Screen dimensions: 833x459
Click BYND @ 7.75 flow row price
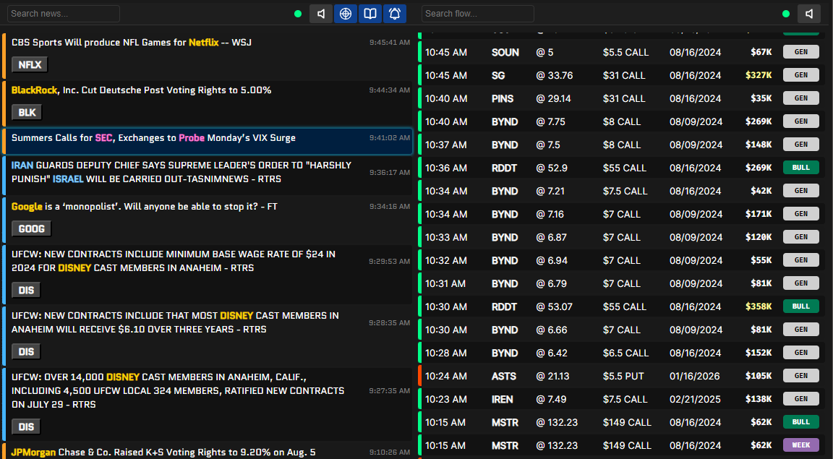(x=551, y=121)
